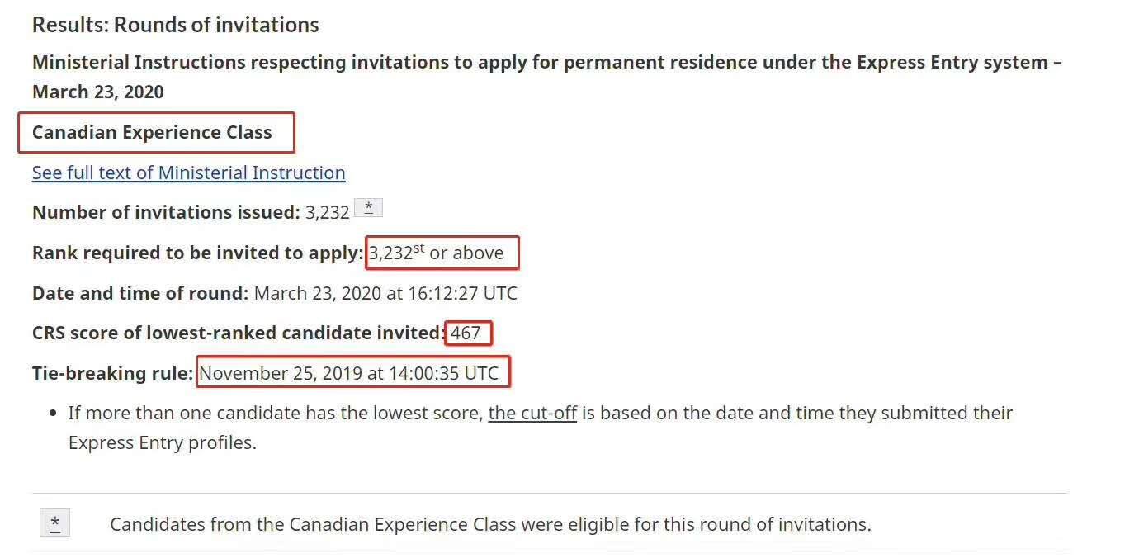This screenshot has width=1139, height=558.
Task: Click the footnote text about eligible candidates
Action: click(490, 524)
